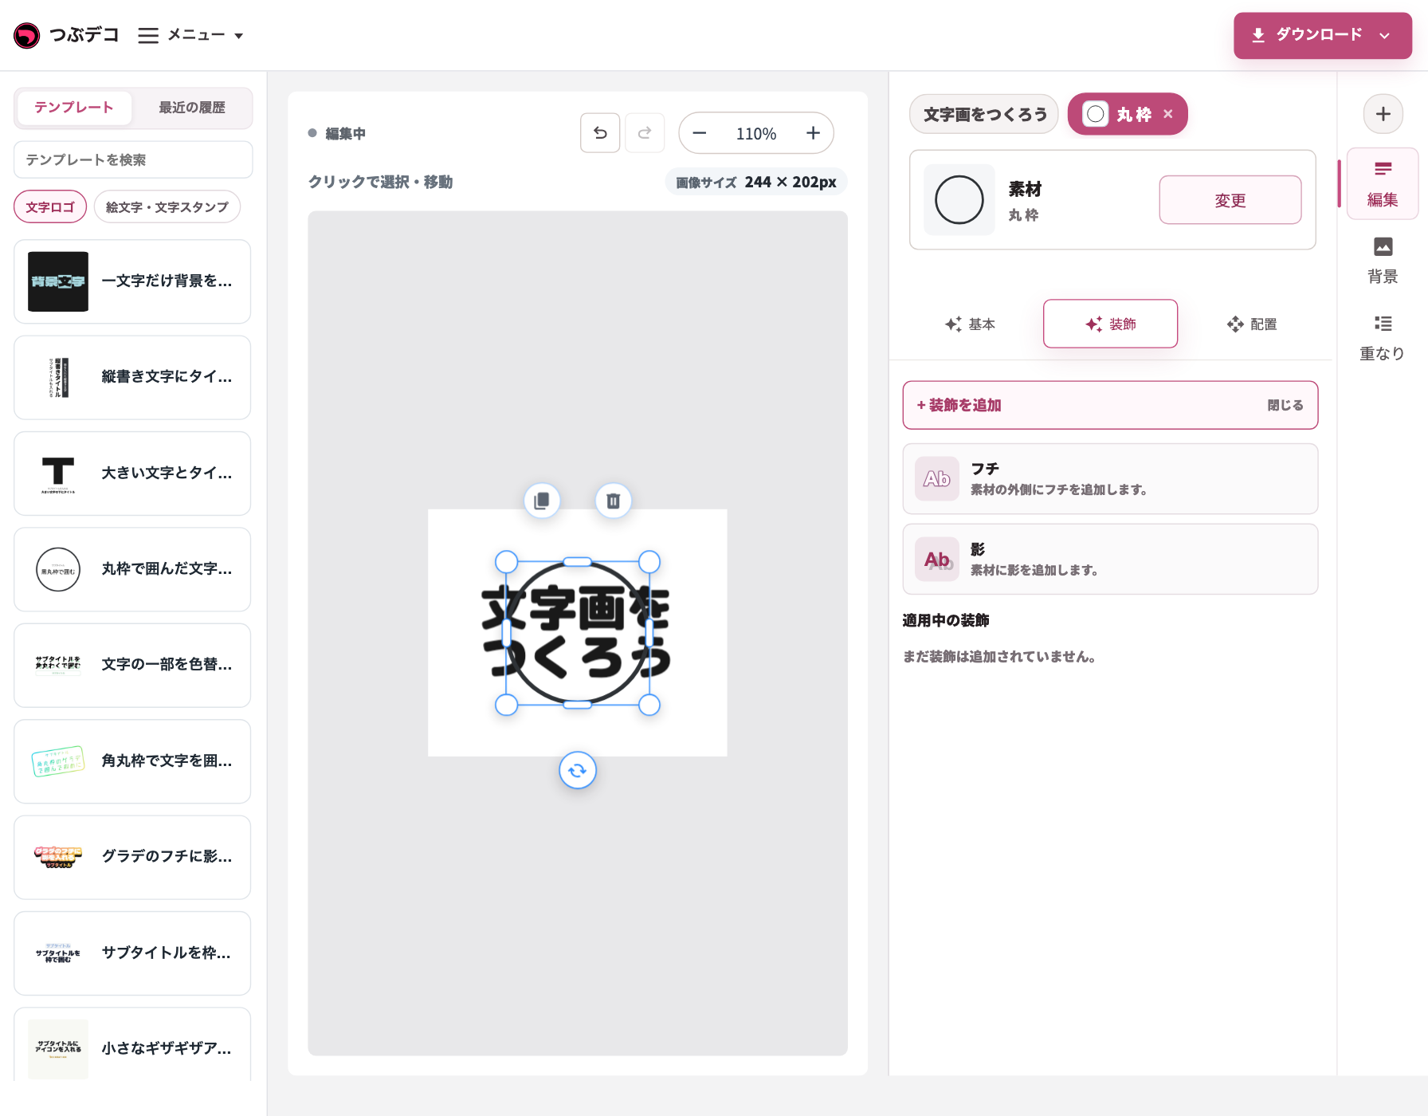The width and height of the screenshot is (1428, 1116).
Task: Open the 配置 settings tab
Action: point(1252,324)
